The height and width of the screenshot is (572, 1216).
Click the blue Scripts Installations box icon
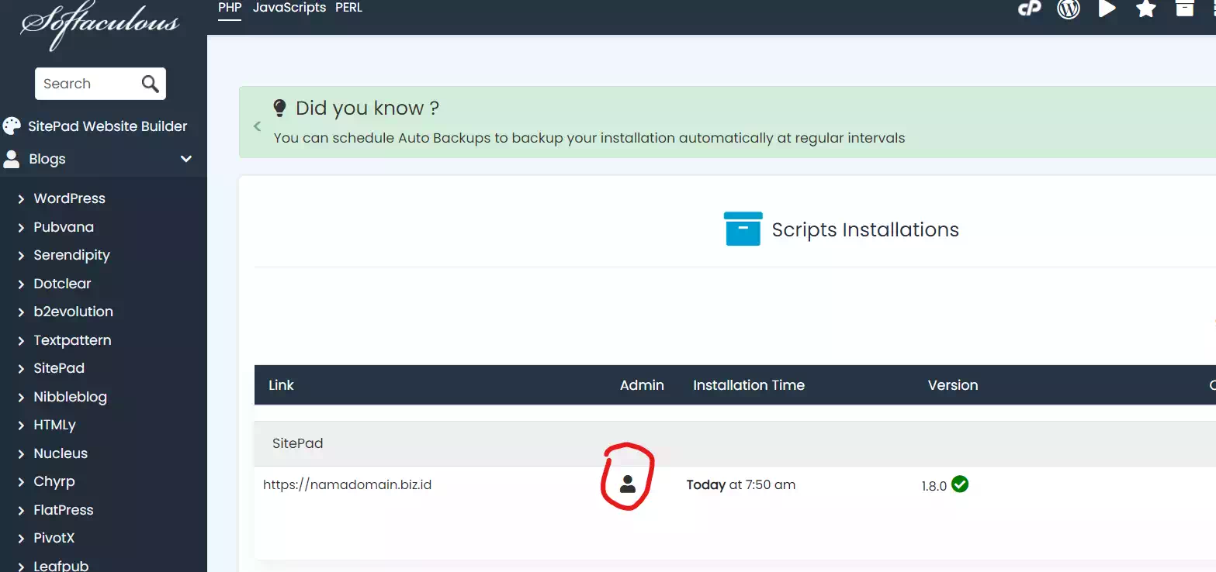(x=743, y=229)
